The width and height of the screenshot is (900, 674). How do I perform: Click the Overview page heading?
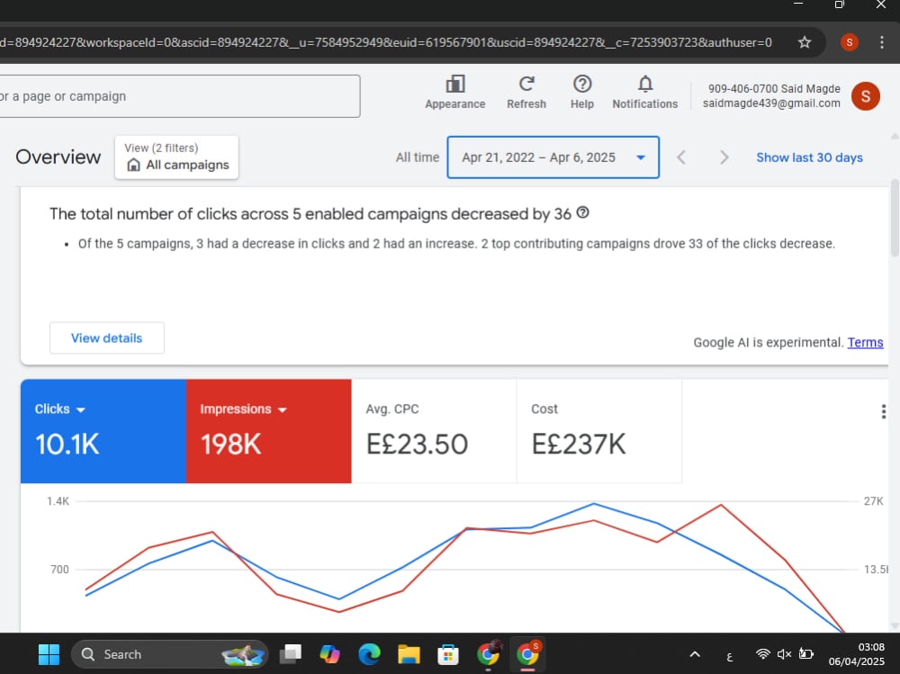pos(58,157)
